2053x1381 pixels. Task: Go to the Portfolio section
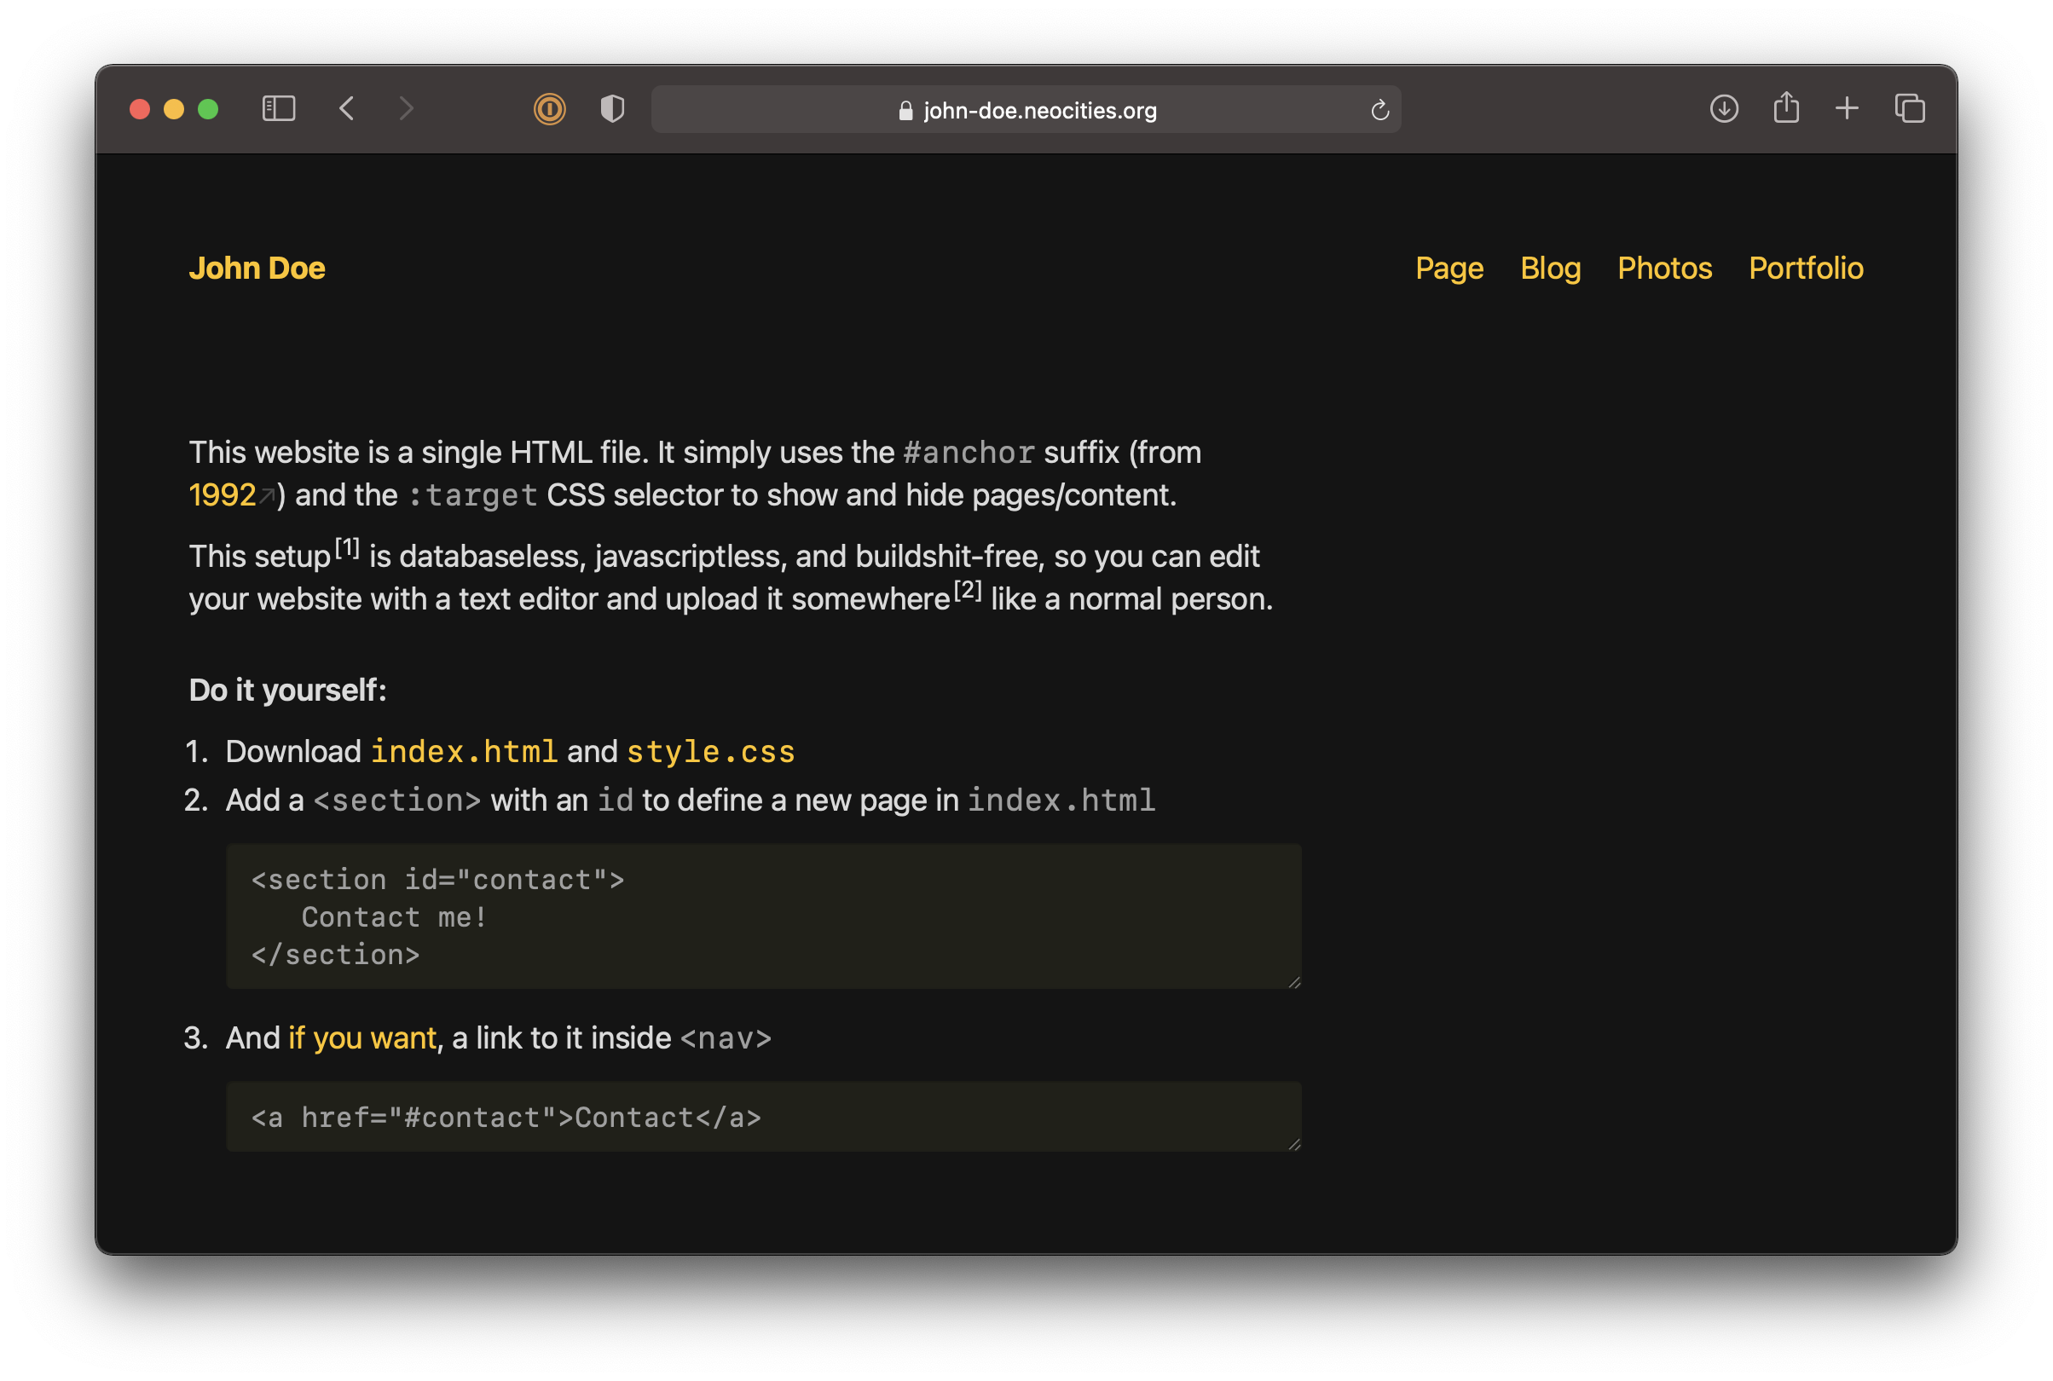click(x=1806, y=268)
